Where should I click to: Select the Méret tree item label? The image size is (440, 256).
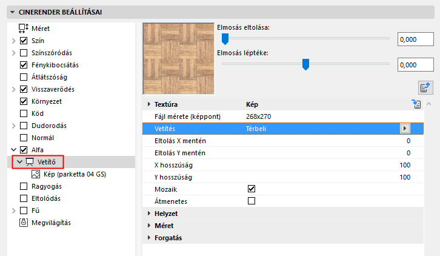tap(41, 29)
